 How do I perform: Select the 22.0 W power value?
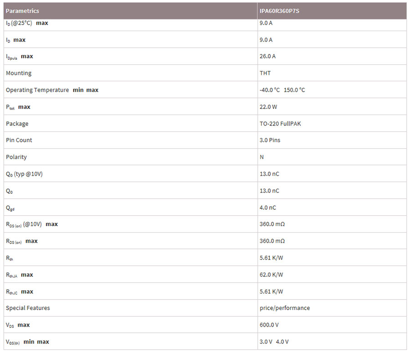[x=268, y=107]
